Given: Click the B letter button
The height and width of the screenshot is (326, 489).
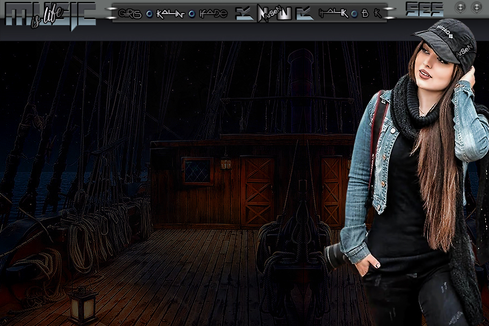Looking at the screenshot, I should 365,14.
